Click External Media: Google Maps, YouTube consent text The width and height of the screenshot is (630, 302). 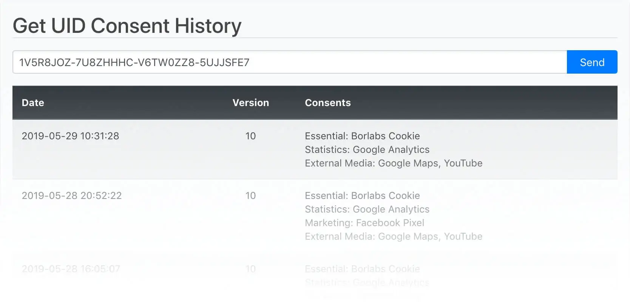[394, 163]
